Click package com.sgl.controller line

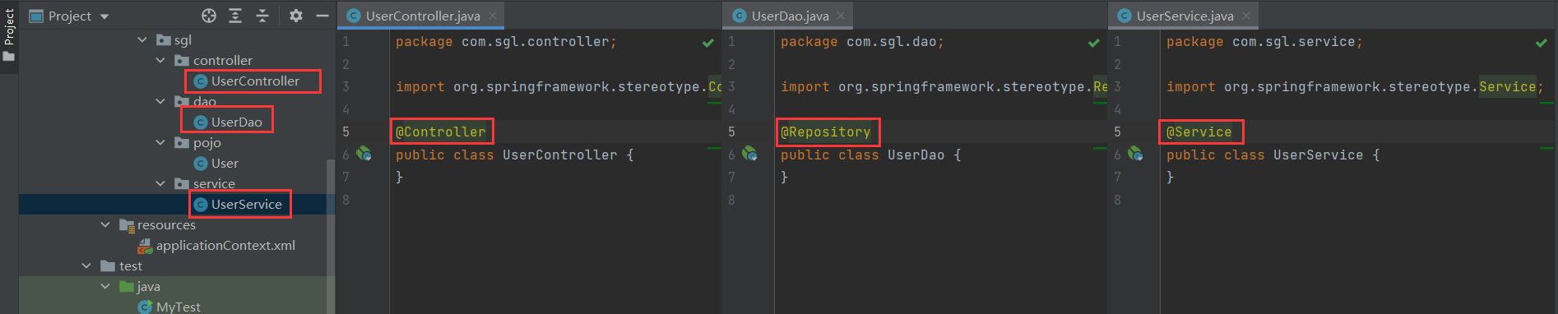pyautogui.click(x=506, y=41)
